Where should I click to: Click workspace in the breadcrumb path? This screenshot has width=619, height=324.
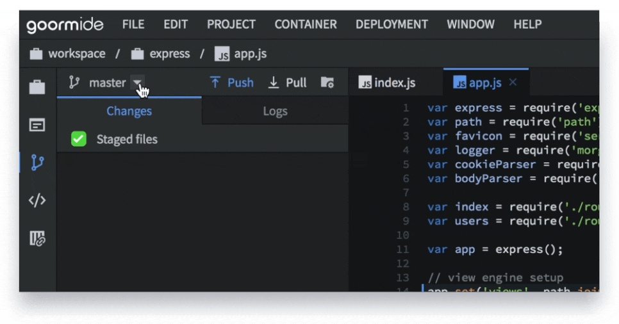(77, 54)
